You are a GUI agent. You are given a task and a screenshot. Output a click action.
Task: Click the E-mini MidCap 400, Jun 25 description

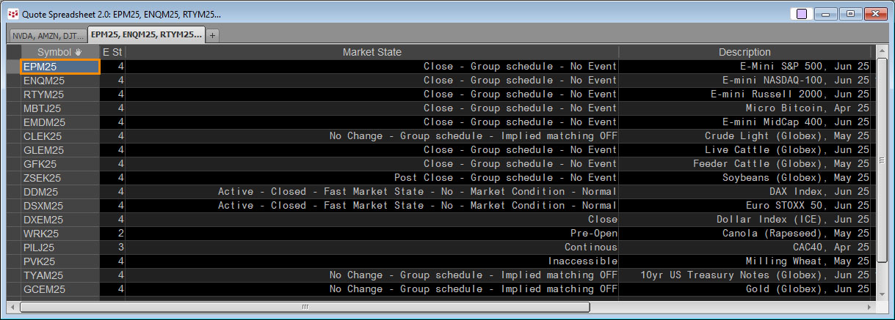click(796, 122)
